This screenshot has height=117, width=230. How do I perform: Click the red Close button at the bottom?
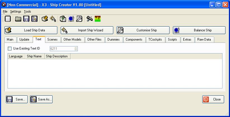click(x=213, y=99)
